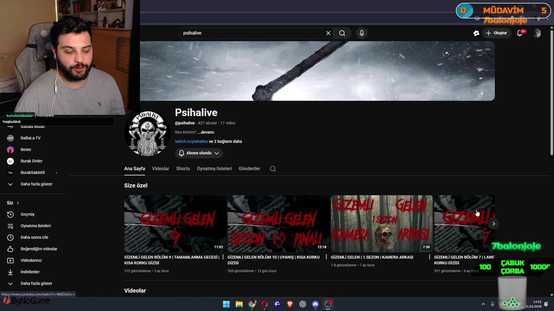
Task: Start voice search with the microphone icon
Action: (362, 33)
